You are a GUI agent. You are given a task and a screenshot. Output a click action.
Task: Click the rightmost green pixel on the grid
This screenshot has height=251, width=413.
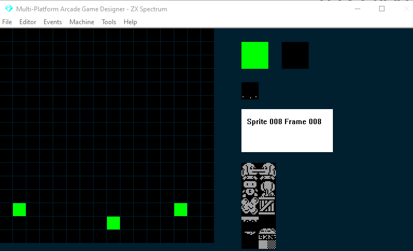181,210
